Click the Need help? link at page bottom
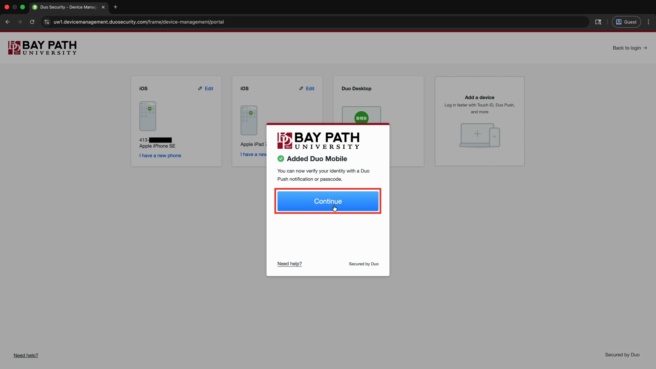The width and height of the screenshot is (656, 369). point(26,355)
